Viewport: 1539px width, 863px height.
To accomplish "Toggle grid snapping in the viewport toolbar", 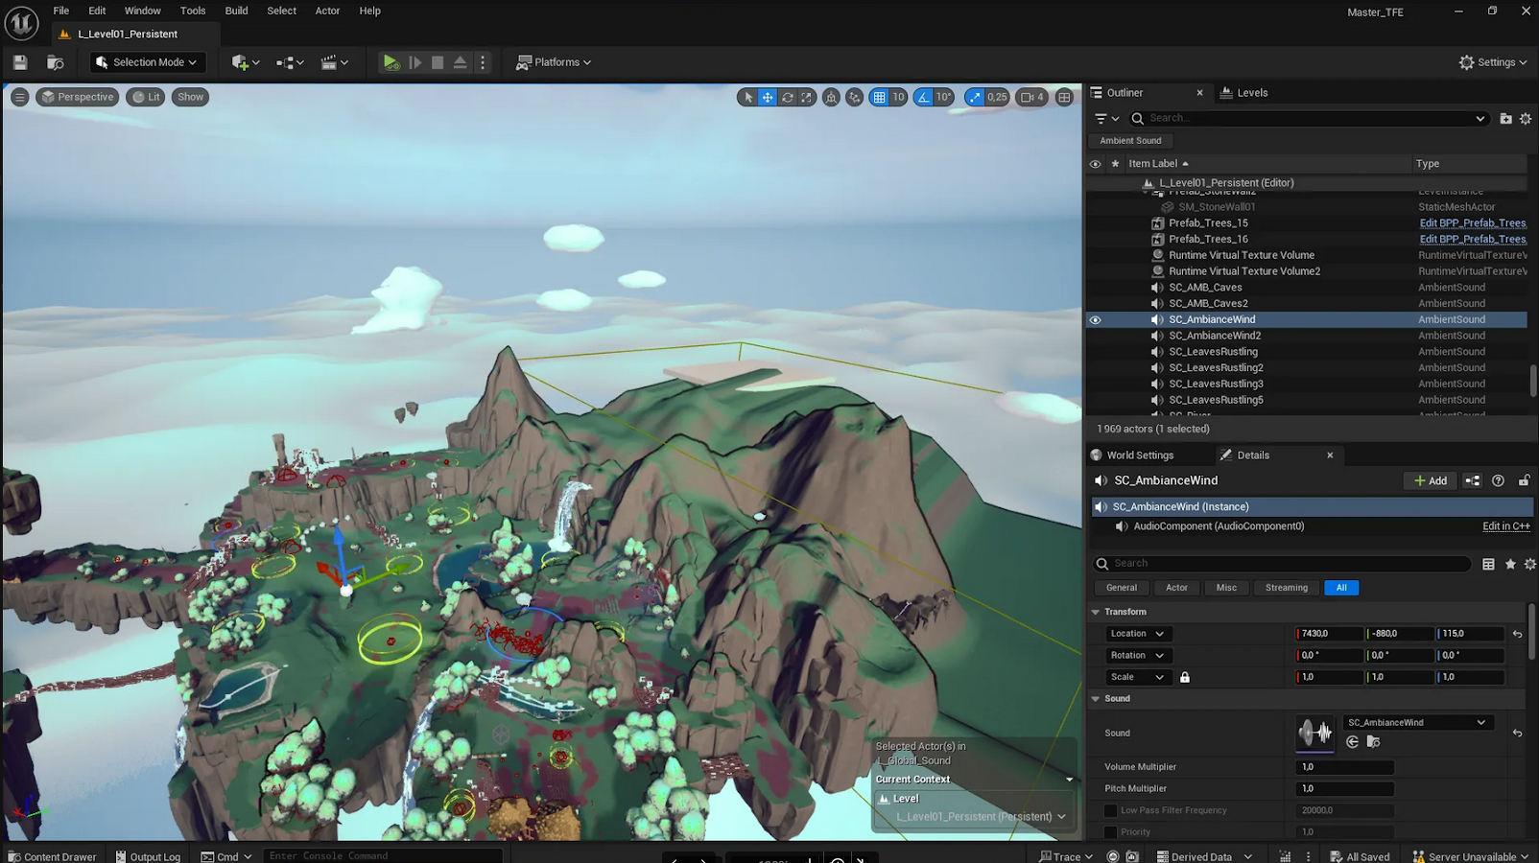I will click(879, 97).
